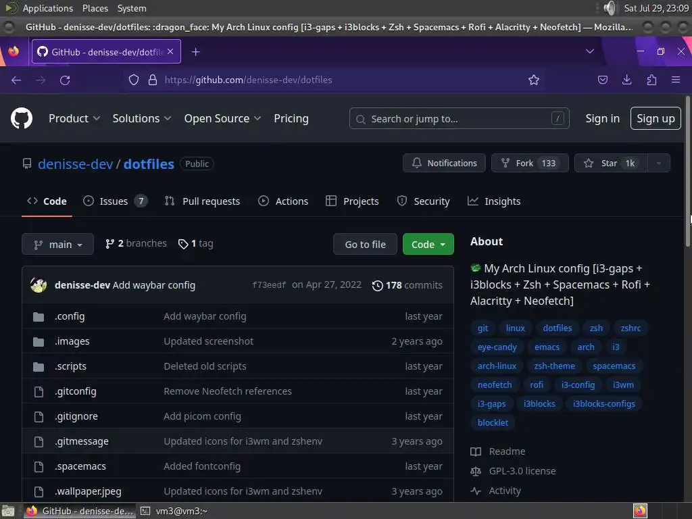Screen dimensions: 692x519
Task: Bookmark this page with the star icon
Action: pyautogui.click(x=534, y=80)
